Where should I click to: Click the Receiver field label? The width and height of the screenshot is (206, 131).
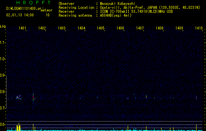pyautogui.click(x=66, y=11)
